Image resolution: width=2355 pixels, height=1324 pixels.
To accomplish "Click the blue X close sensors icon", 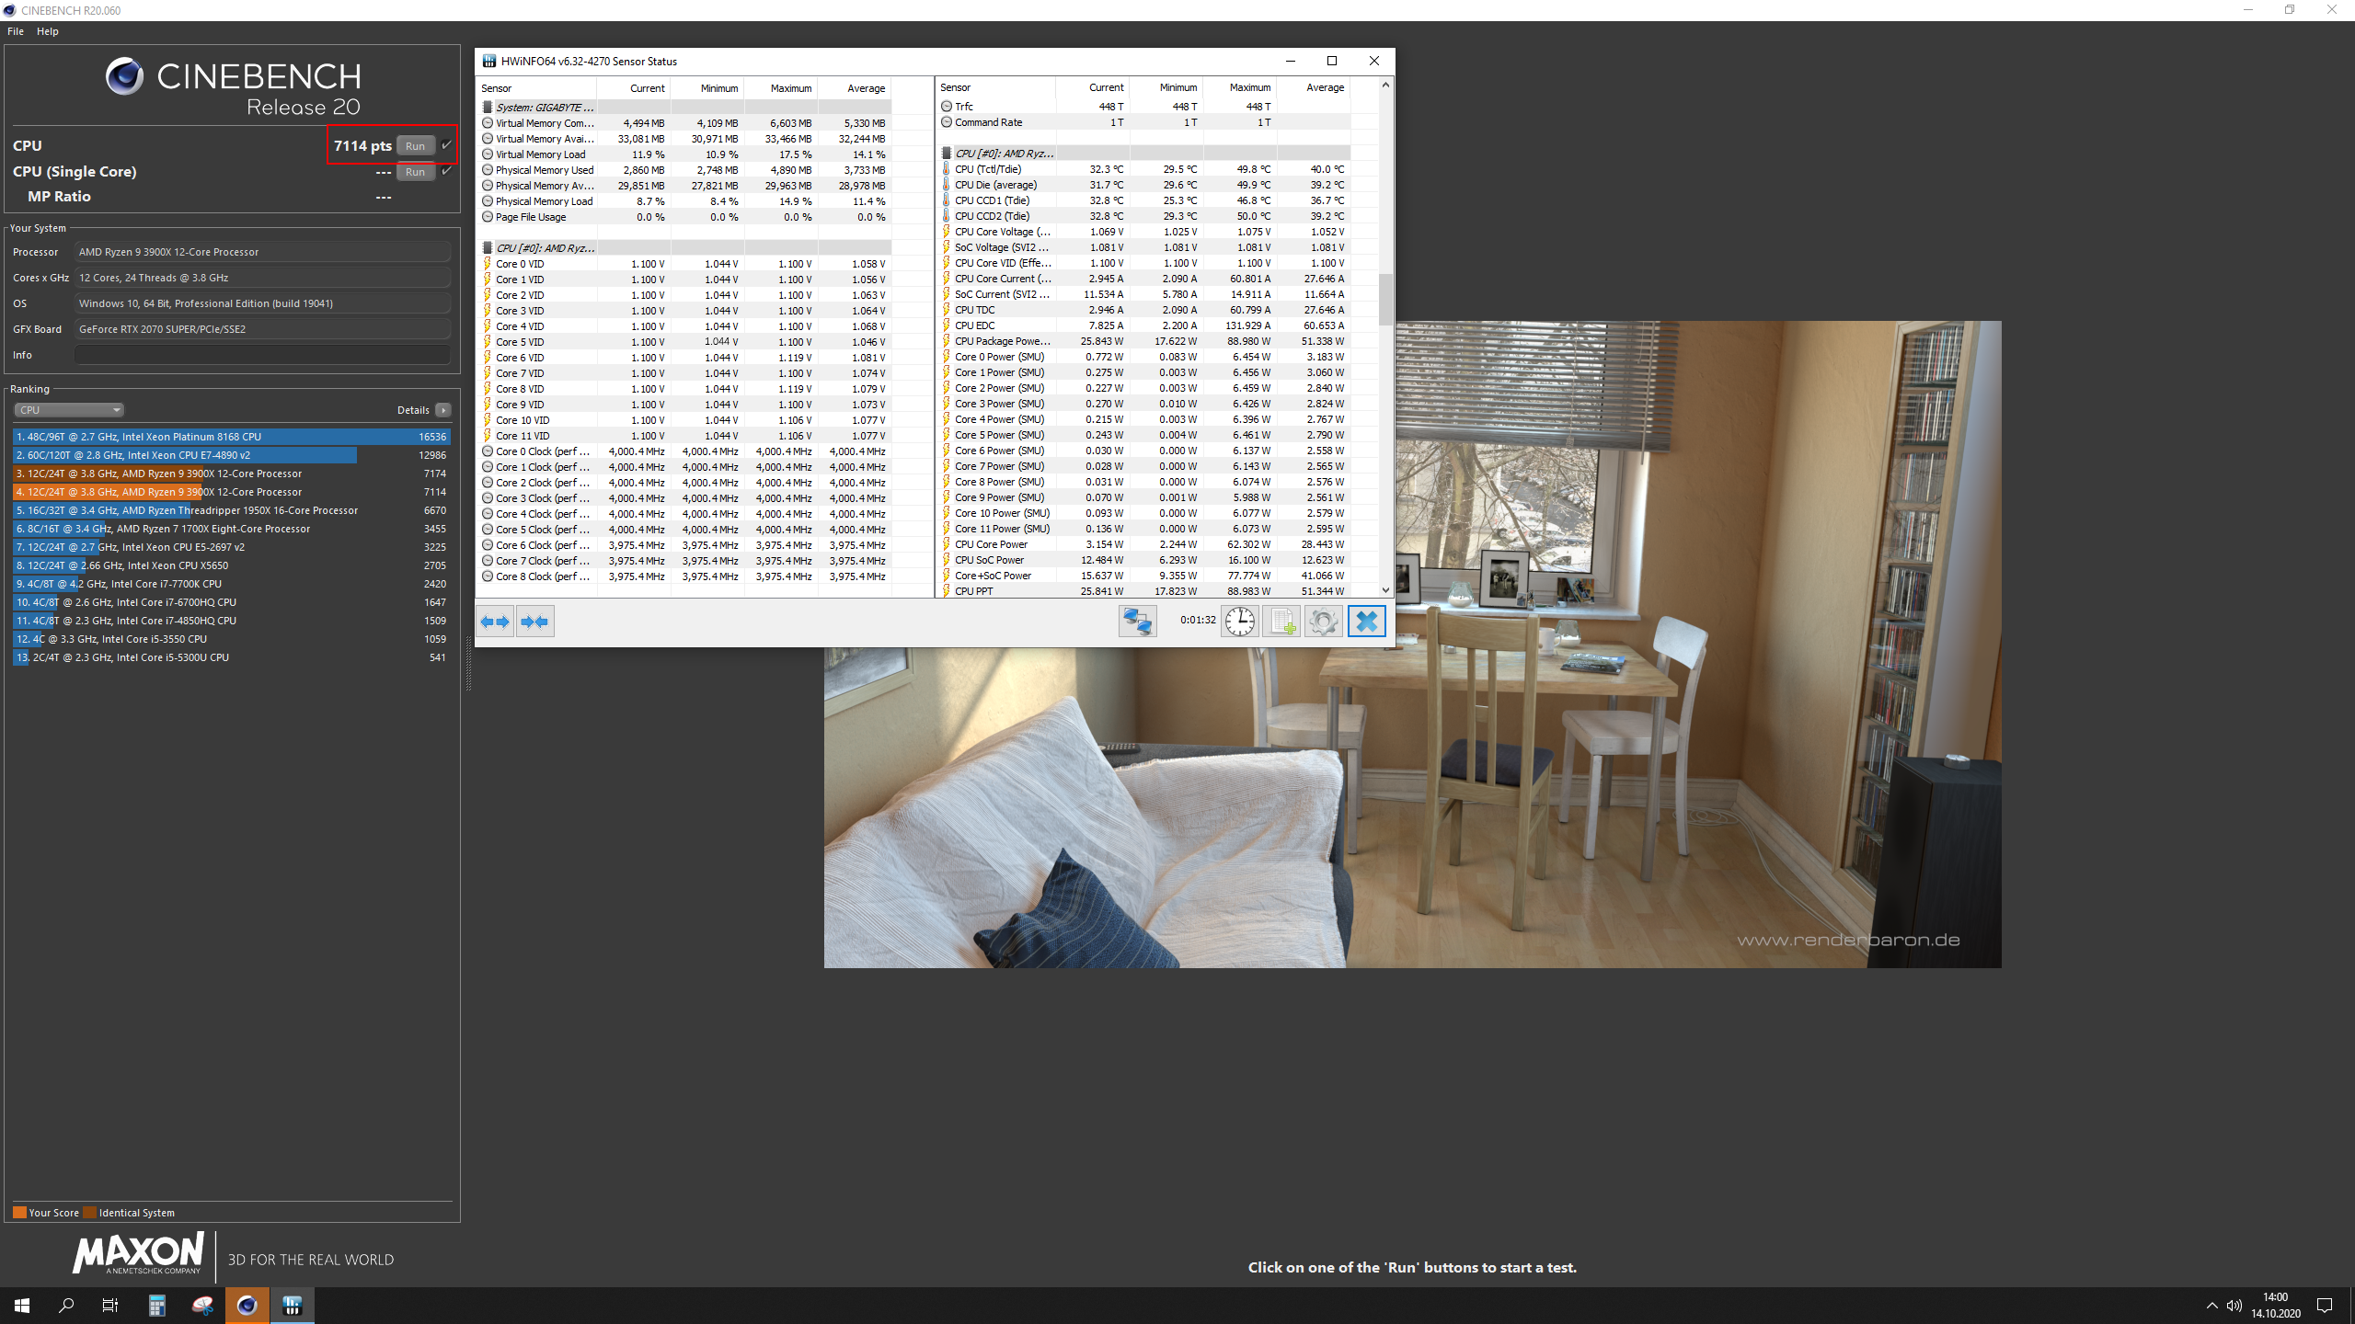I will 1366,622.
